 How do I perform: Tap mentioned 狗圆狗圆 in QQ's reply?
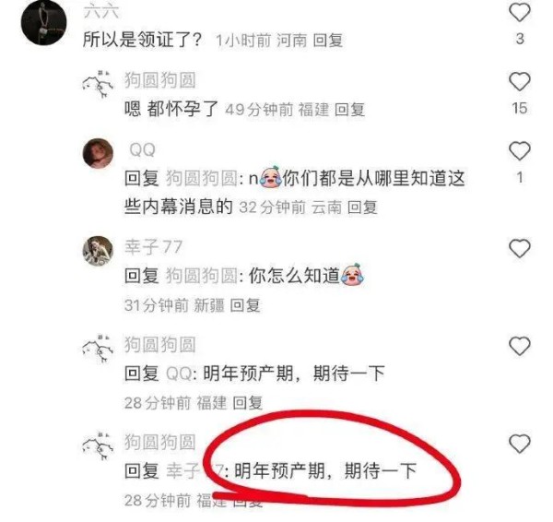[x=202, y=178]
